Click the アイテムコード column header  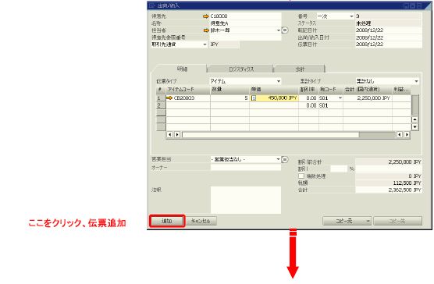pyautogui.click(x=188, y=89)
